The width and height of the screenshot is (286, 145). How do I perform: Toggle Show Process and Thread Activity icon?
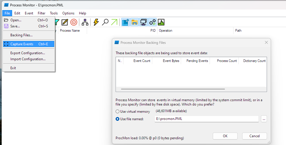152,22
